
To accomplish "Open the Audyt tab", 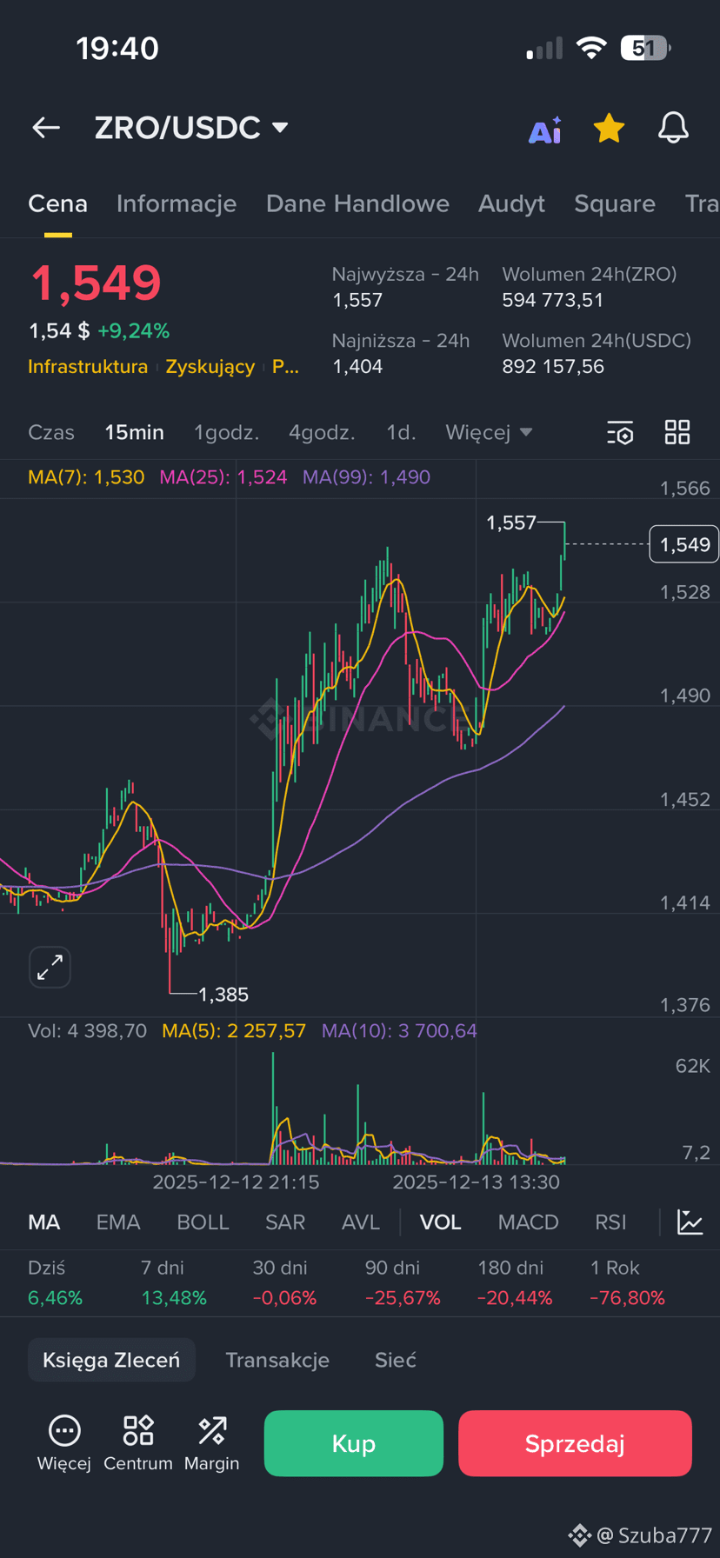I will (x=511, y=203).
